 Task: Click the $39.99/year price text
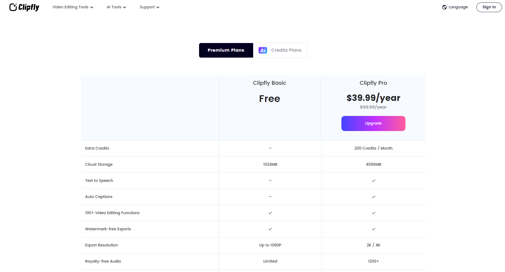click(373, 98)
